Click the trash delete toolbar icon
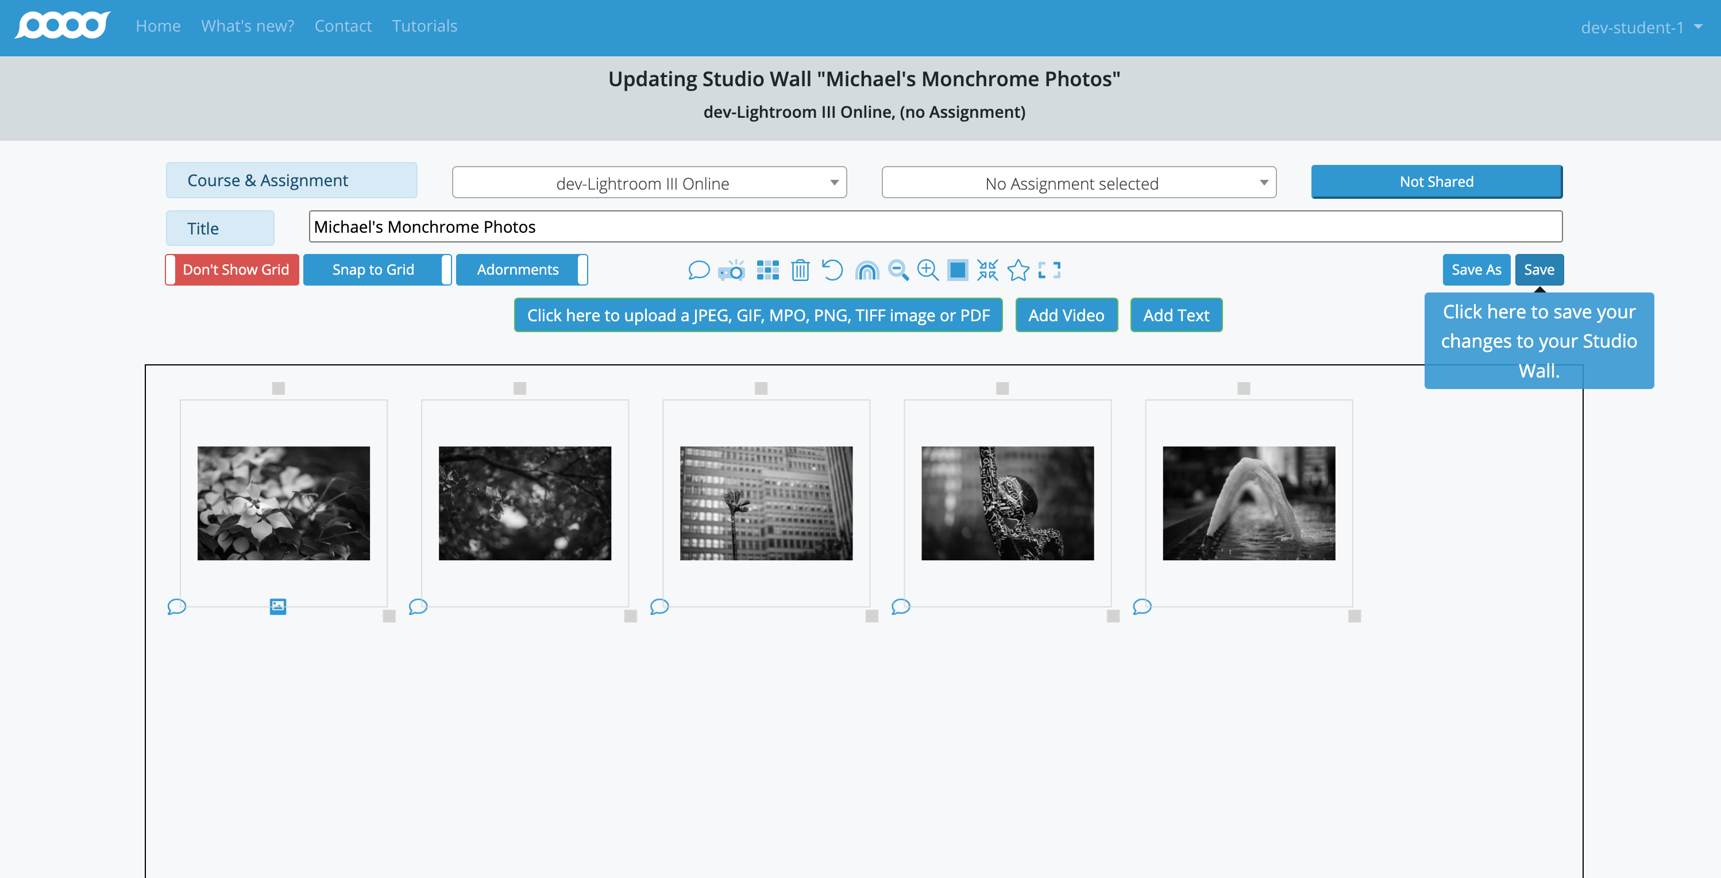1721x878 pixels. [800, 270]
